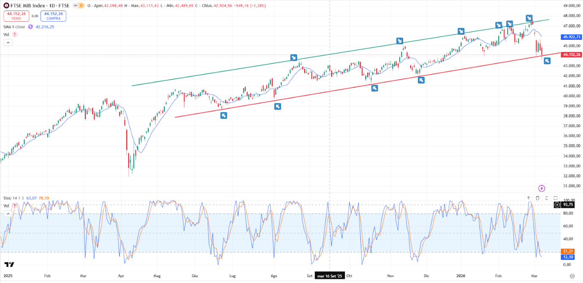Toggle the D indicator pill next to the symbol title

pos(81,5)
